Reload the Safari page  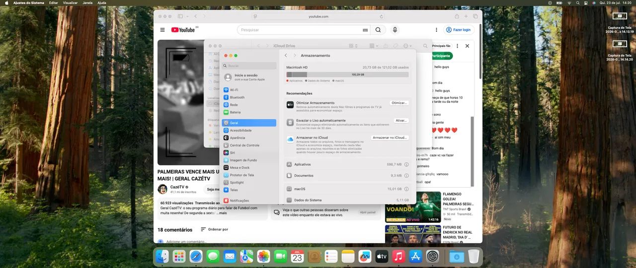[381, 16]
